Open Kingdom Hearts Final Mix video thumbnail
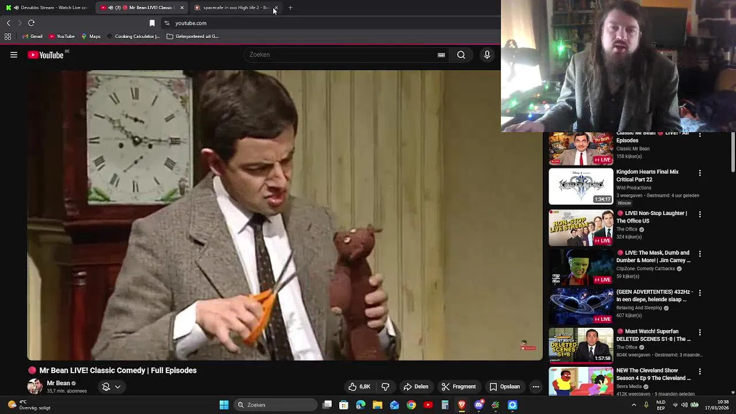This screenshot has height=414, width=736. (581, 186)
